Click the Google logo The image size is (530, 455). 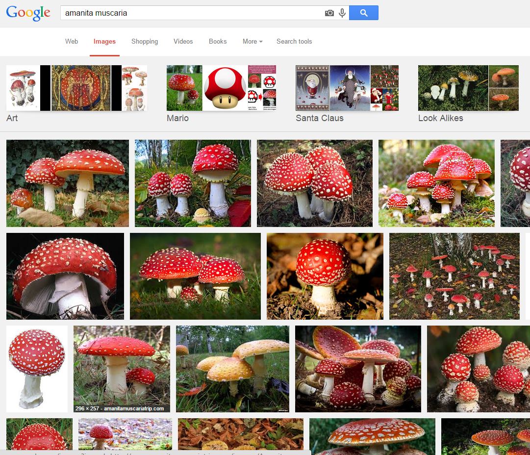[x=28, y=13]
